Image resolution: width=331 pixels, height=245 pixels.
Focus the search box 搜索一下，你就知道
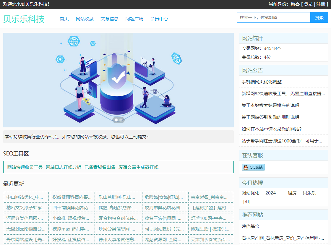pos(274,17)
